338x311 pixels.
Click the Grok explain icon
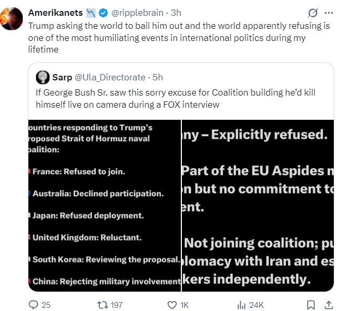click(312, 12)
